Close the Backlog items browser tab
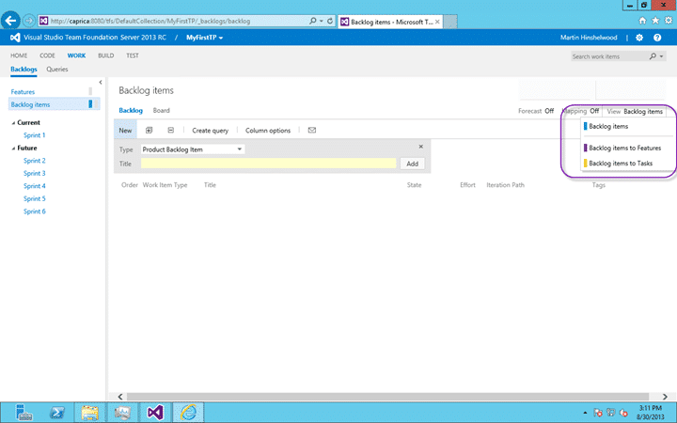677x423 pixels. (437, 22)
